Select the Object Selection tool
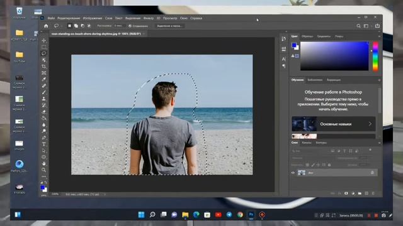403x226 pixels. coord(44,60)
